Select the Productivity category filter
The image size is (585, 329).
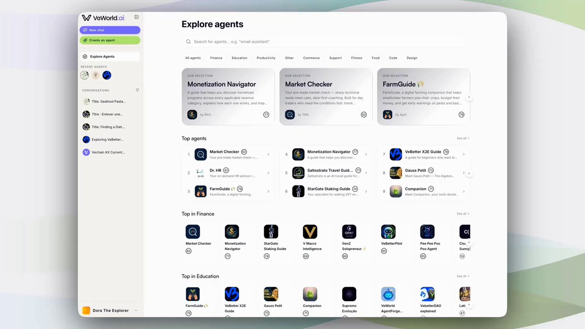tap(266, 58)
